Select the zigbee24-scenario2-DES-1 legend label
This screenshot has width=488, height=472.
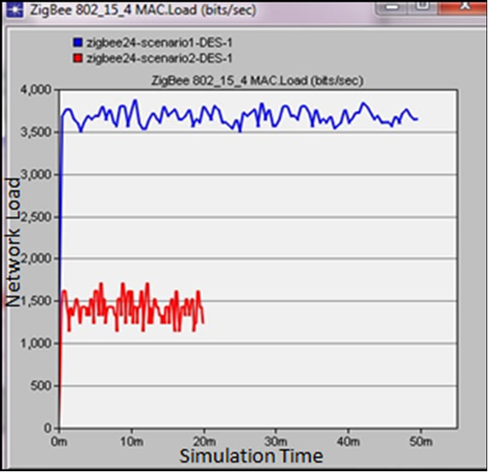[160, 58]
